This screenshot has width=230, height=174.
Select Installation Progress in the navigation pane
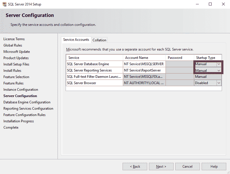pos(18,121)
